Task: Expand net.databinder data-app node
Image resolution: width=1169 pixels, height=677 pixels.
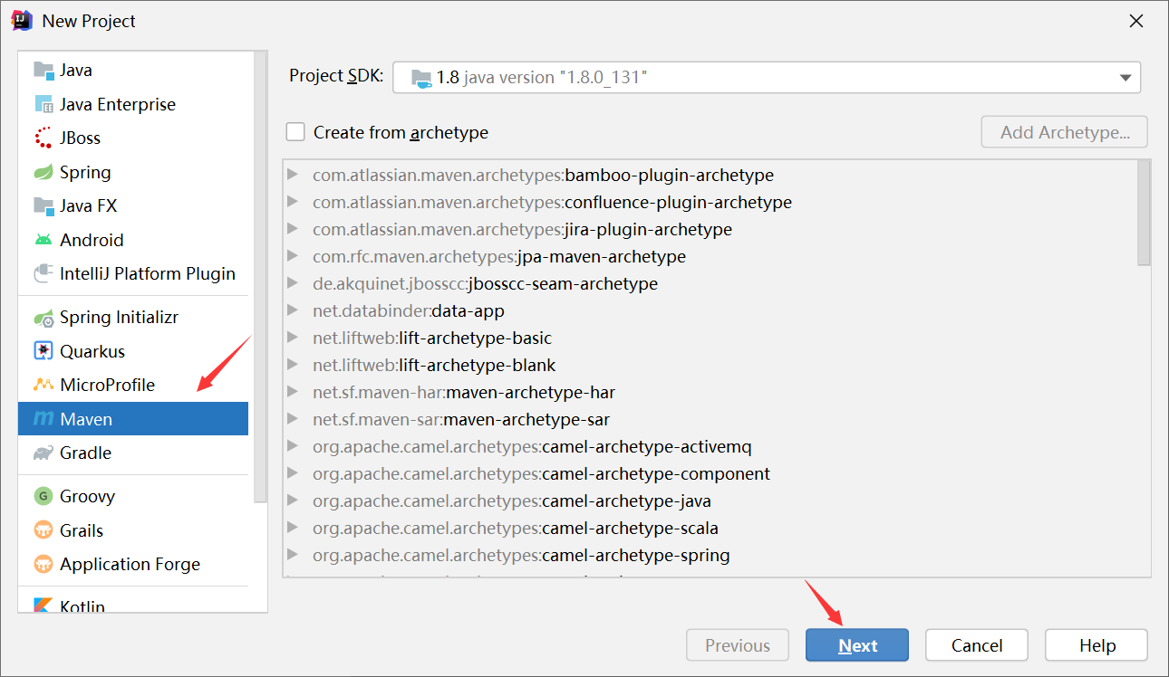Action: (293, 310)
